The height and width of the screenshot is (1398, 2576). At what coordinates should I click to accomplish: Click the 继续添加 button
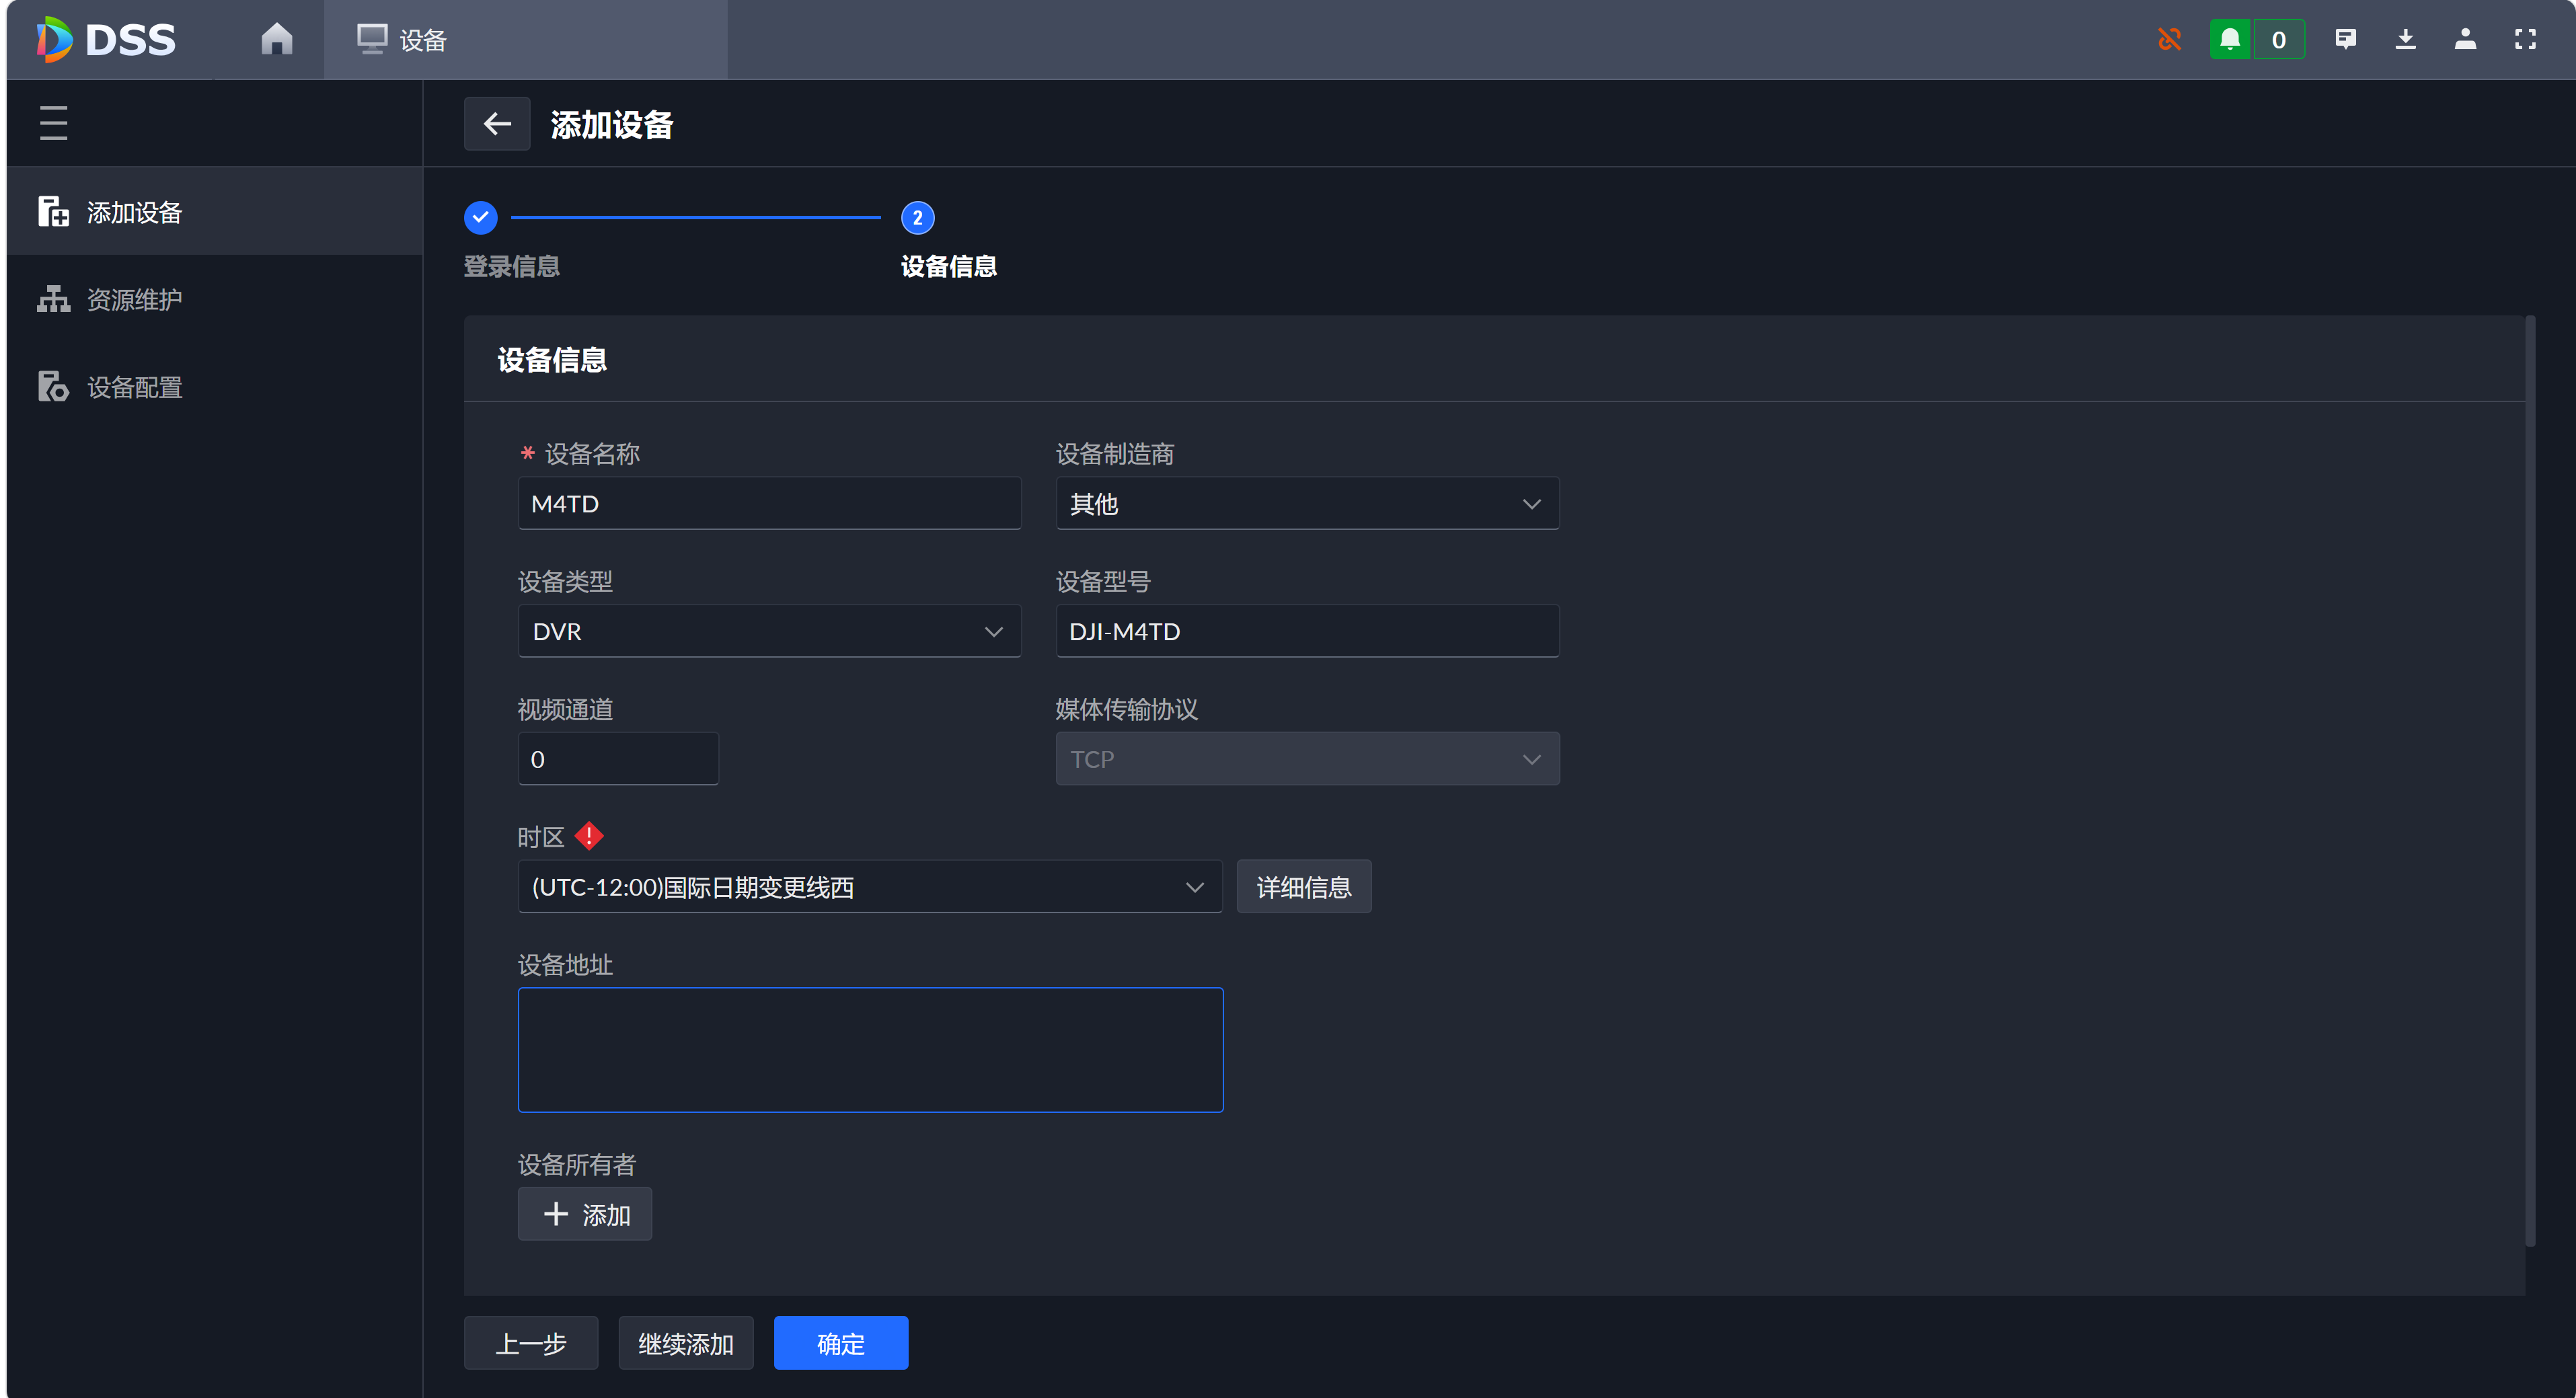pos(686,1343)
